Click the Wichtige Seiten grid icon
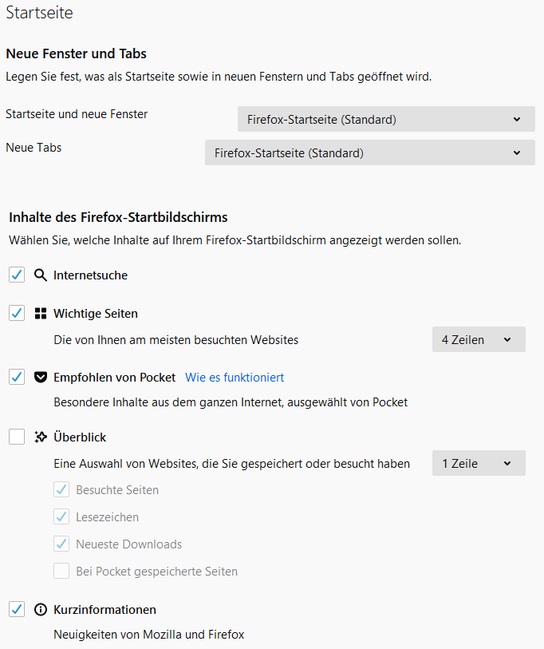544x649 pixels. click(41, 314)
